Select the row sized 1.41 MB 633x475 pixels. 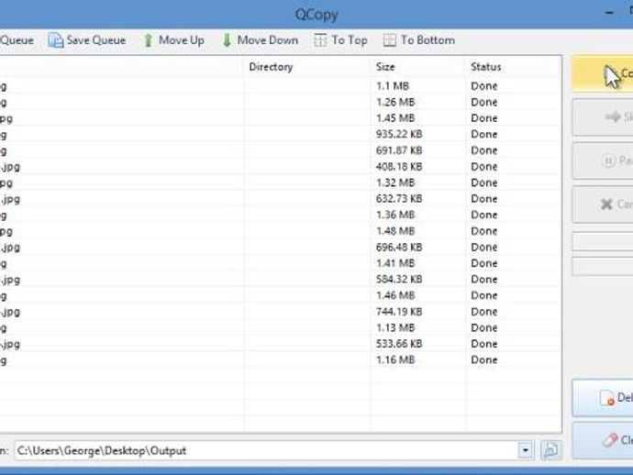(281, 263)
